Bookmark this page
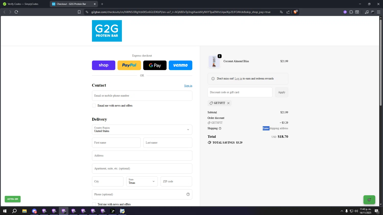 click(79, 12)
